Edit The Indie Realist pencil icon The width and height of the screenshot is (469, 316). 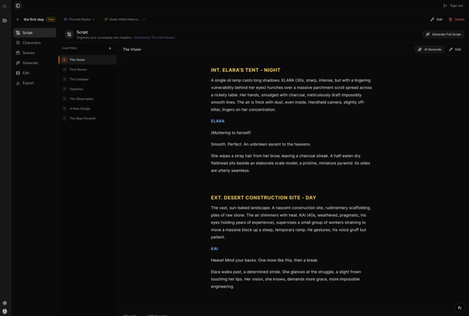94,19
